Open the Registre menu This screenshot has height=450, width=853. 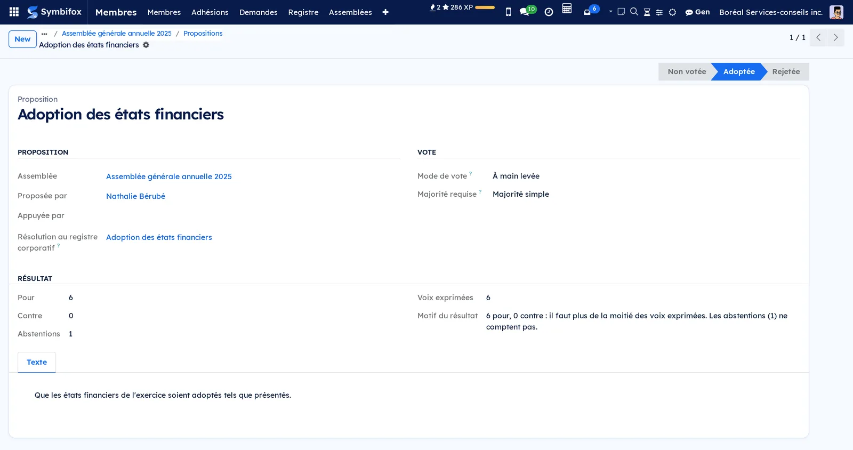pos(303,12)
